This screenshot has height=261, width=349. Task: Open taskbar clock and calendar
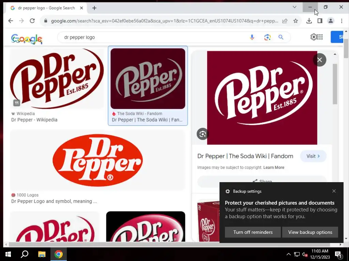[x=320, y=254]
